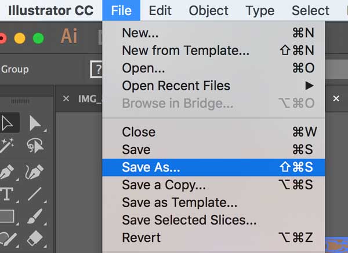Click the question-mark fill swatch
The width and height of the screenshot is (348, 253).
(x=96, y=69)
